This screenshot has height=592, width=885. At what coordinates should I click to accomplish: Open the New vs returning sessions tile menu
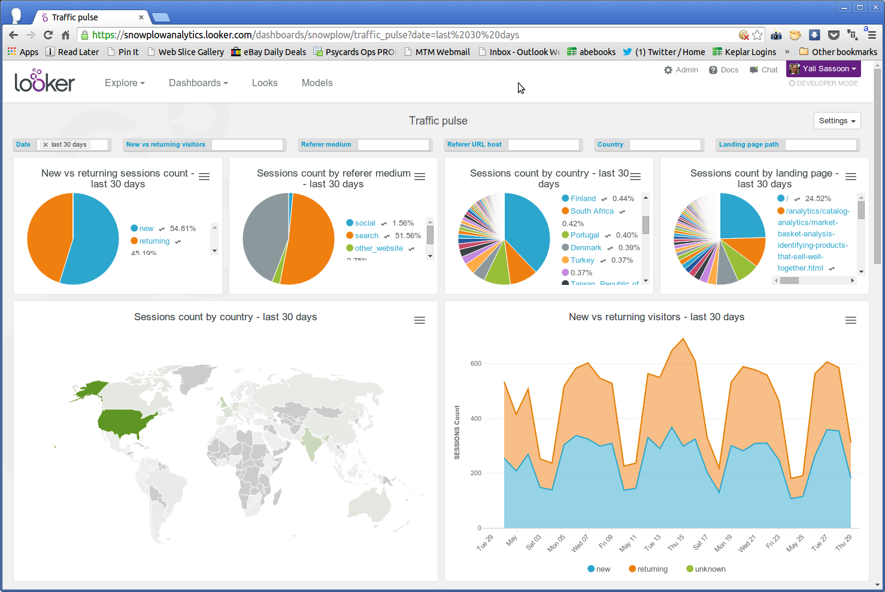pos(204,177)
